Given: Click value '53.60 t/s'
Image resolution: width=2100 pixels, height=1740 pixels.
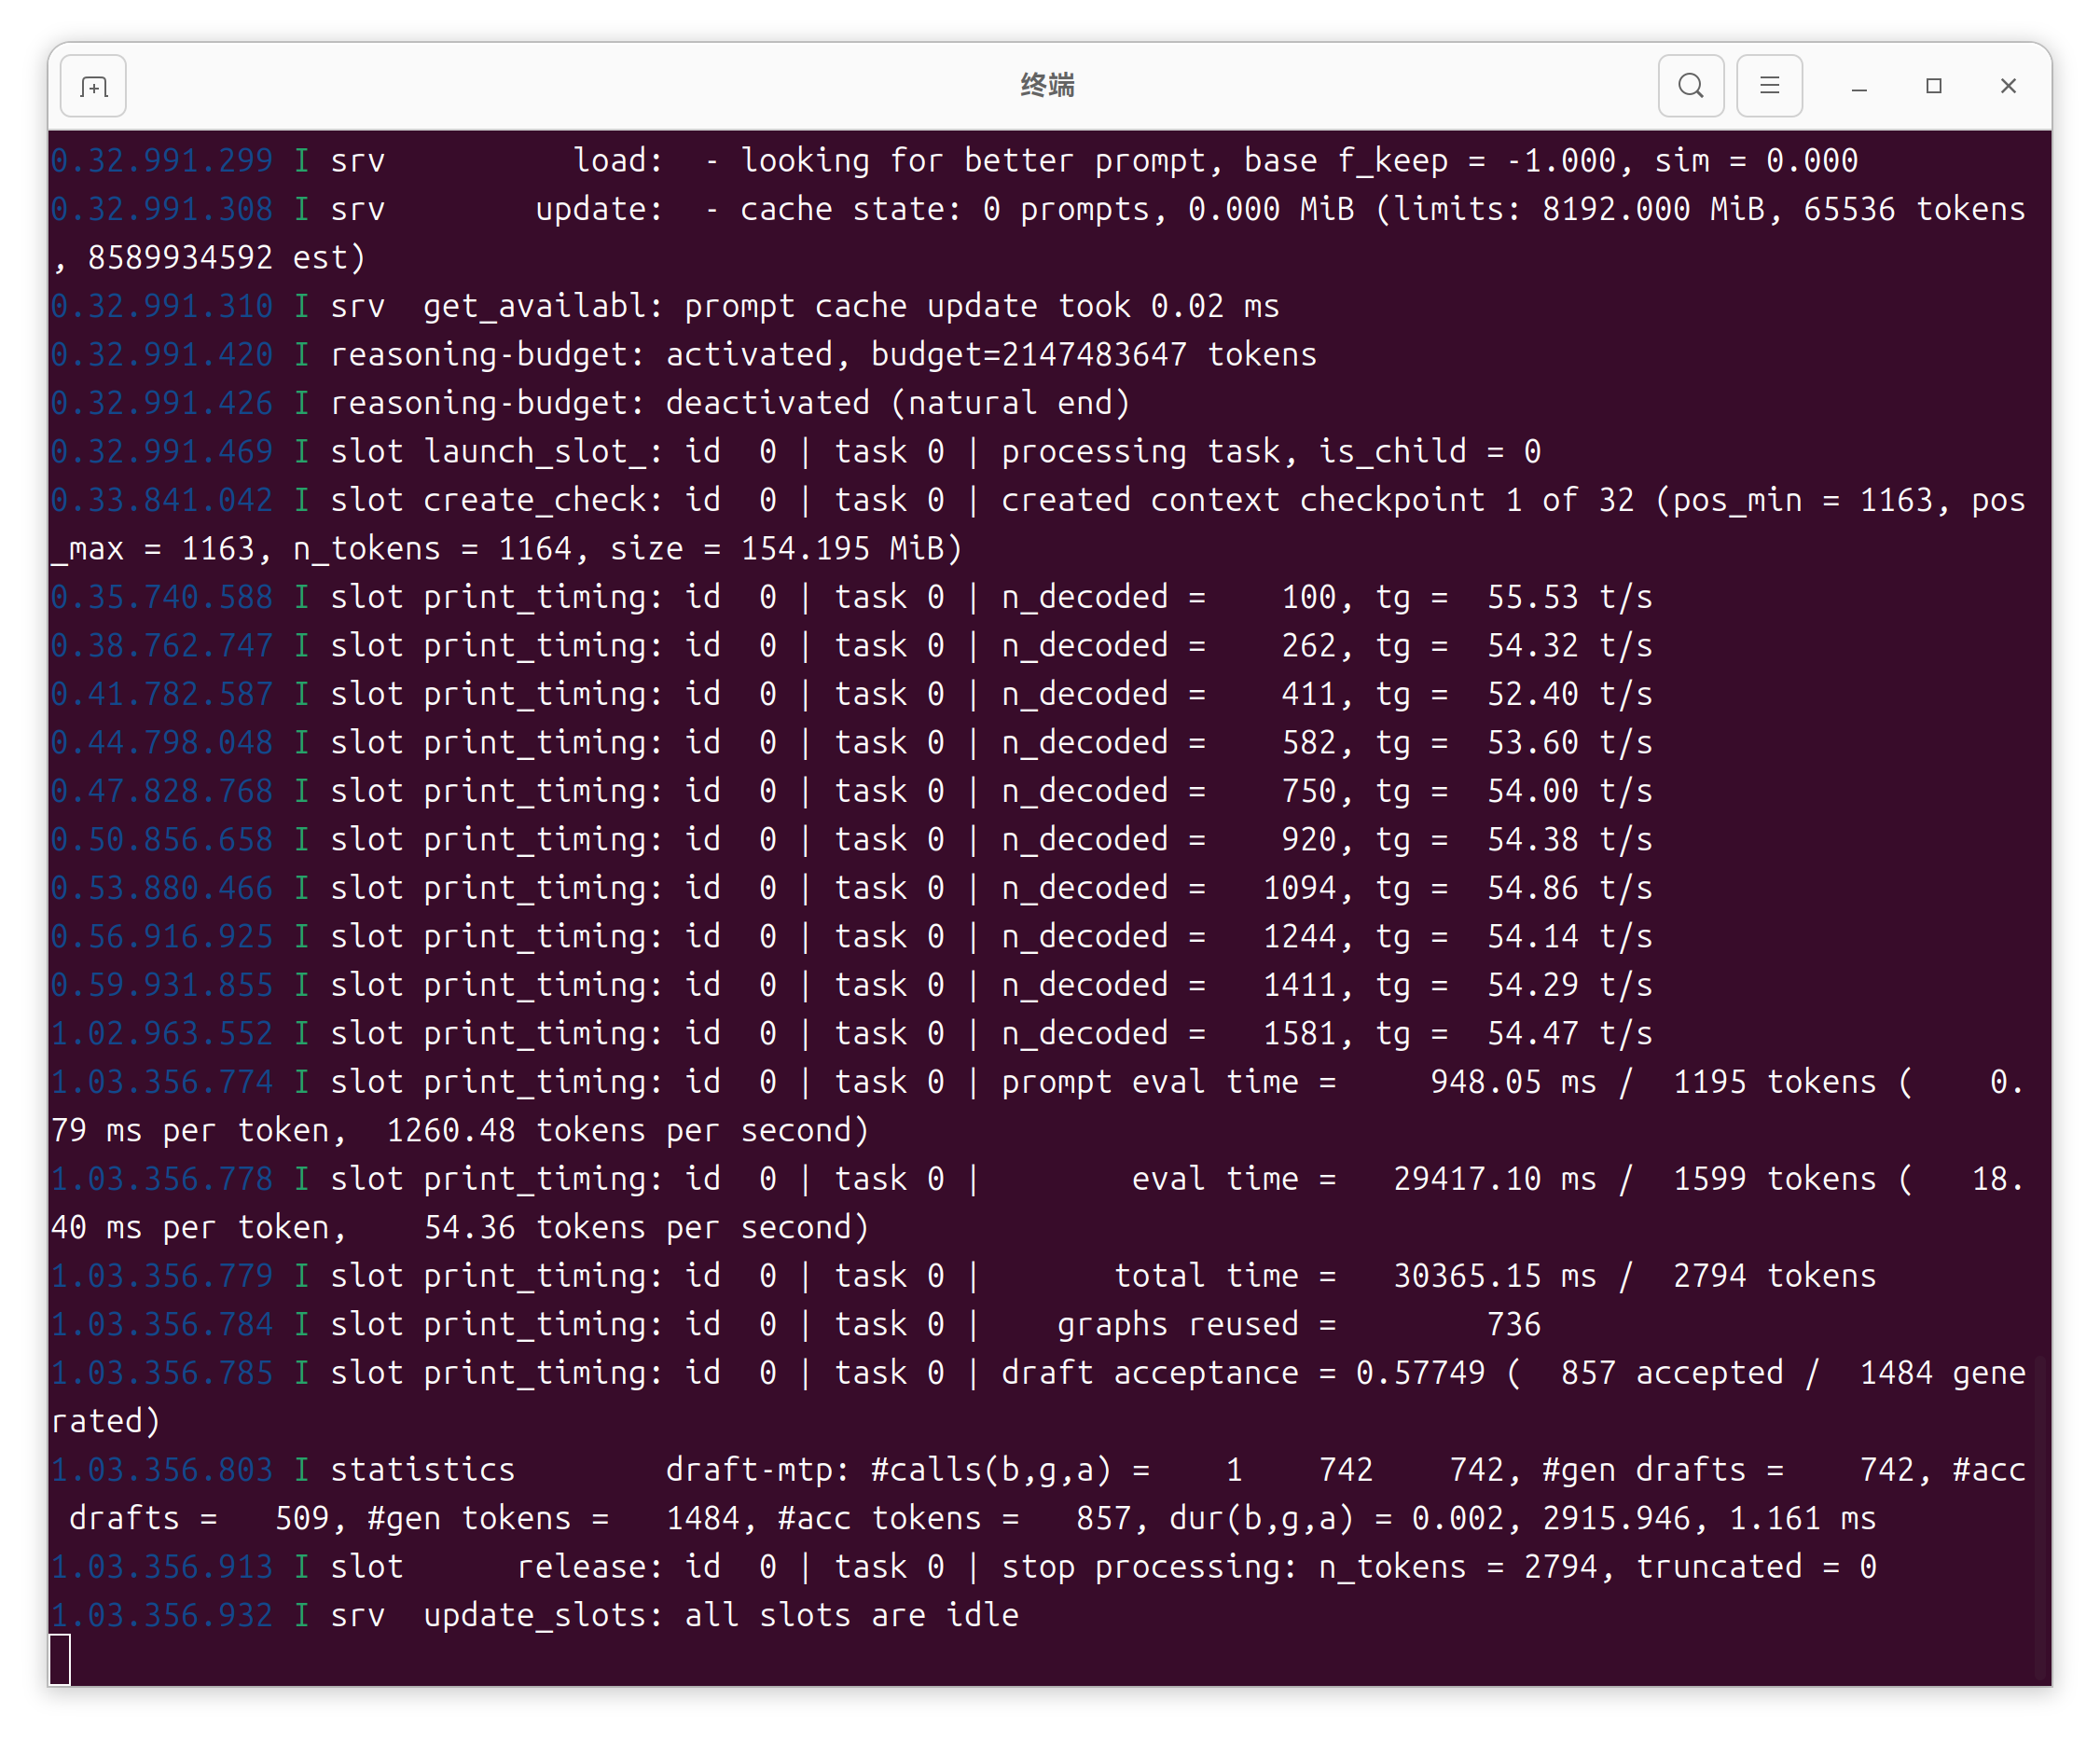Looking at the screenshot, I should point(1569,743).
